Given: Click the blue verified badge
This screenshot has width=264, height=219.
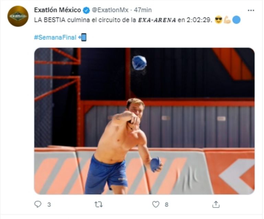Looking at the screenshot, I should coord(86,10).
